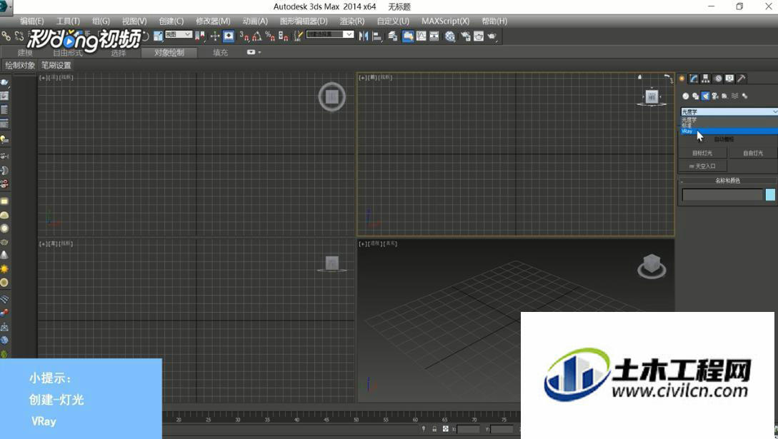This screenshot has width=778, height=439.
Task: Click the Render Production teapot icon
Action: point(492,36)
